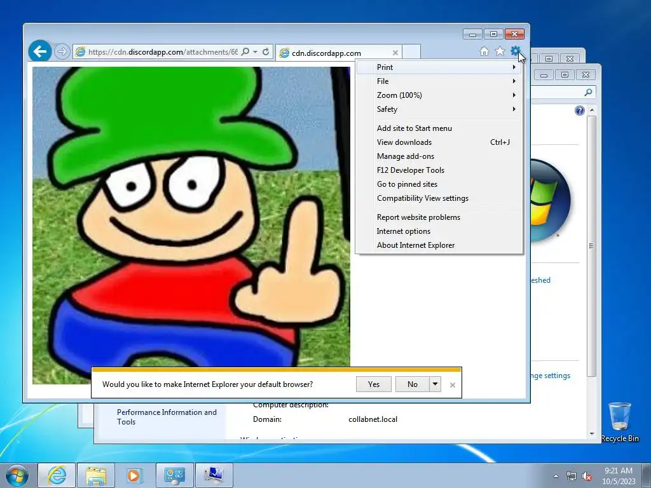Choose Add site to Start menu

tap(439, 128)
